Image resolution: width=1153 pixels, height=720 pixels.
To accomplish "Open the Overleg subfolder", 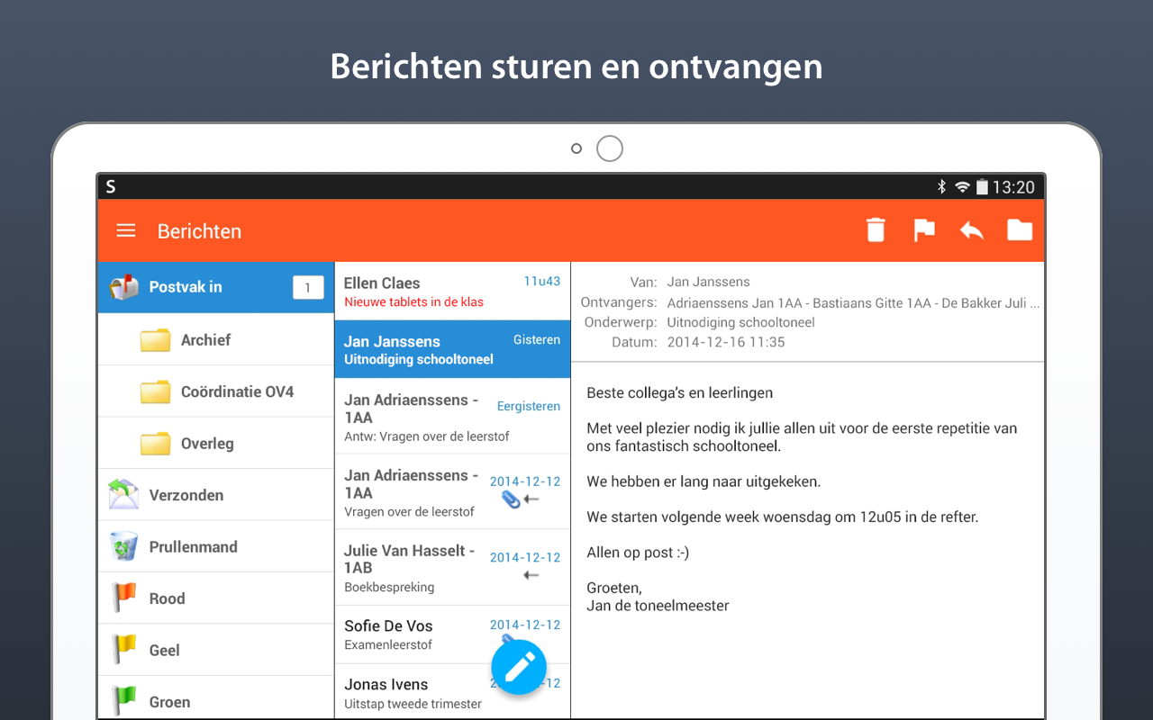I will coord(216,444).
